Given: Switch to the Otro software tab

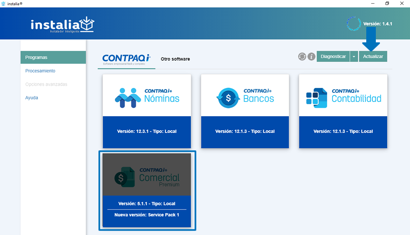Looking at the screenshot, I should [175, 59].
